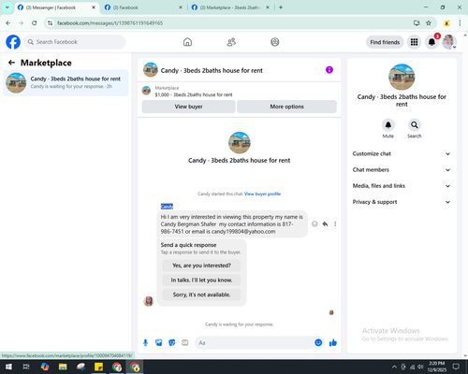Image resolution: width=468 pixels, height=374 pixels.
Task: React to Candy's message with emoji icon
Action: [314, 223]
